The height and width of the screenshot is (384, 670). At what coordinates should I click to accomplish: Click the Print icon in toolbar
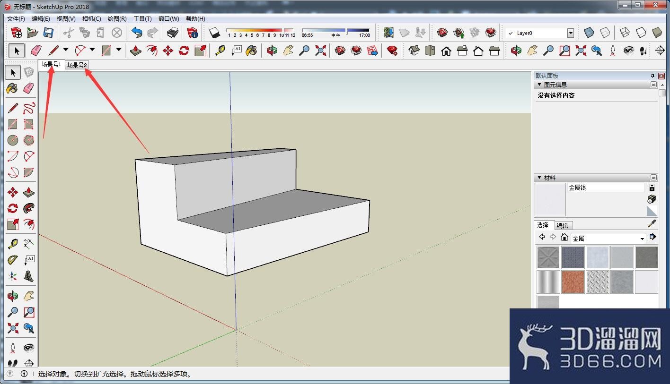[173, 33]
